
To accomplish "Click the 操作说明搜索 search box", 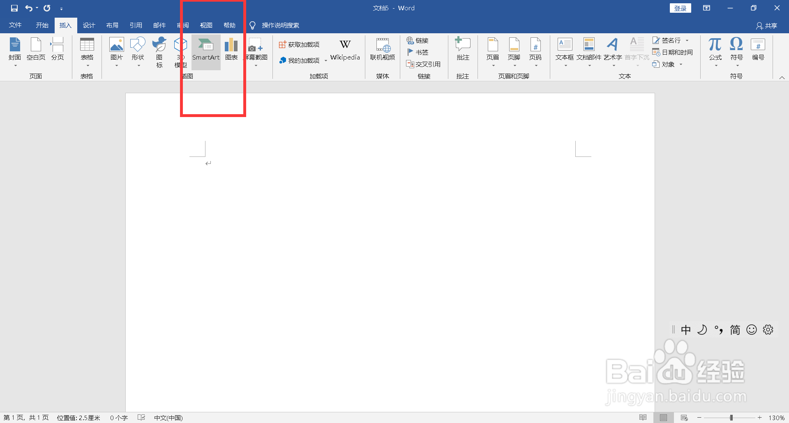I will 280,25.
